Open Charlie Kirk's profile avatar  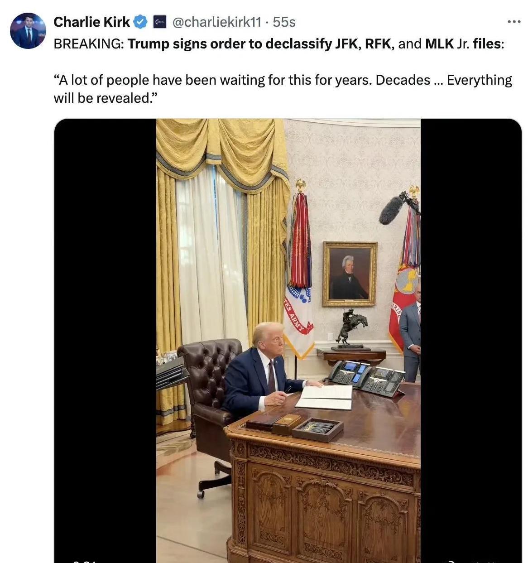pyautogui.click(x=28, y=31)
